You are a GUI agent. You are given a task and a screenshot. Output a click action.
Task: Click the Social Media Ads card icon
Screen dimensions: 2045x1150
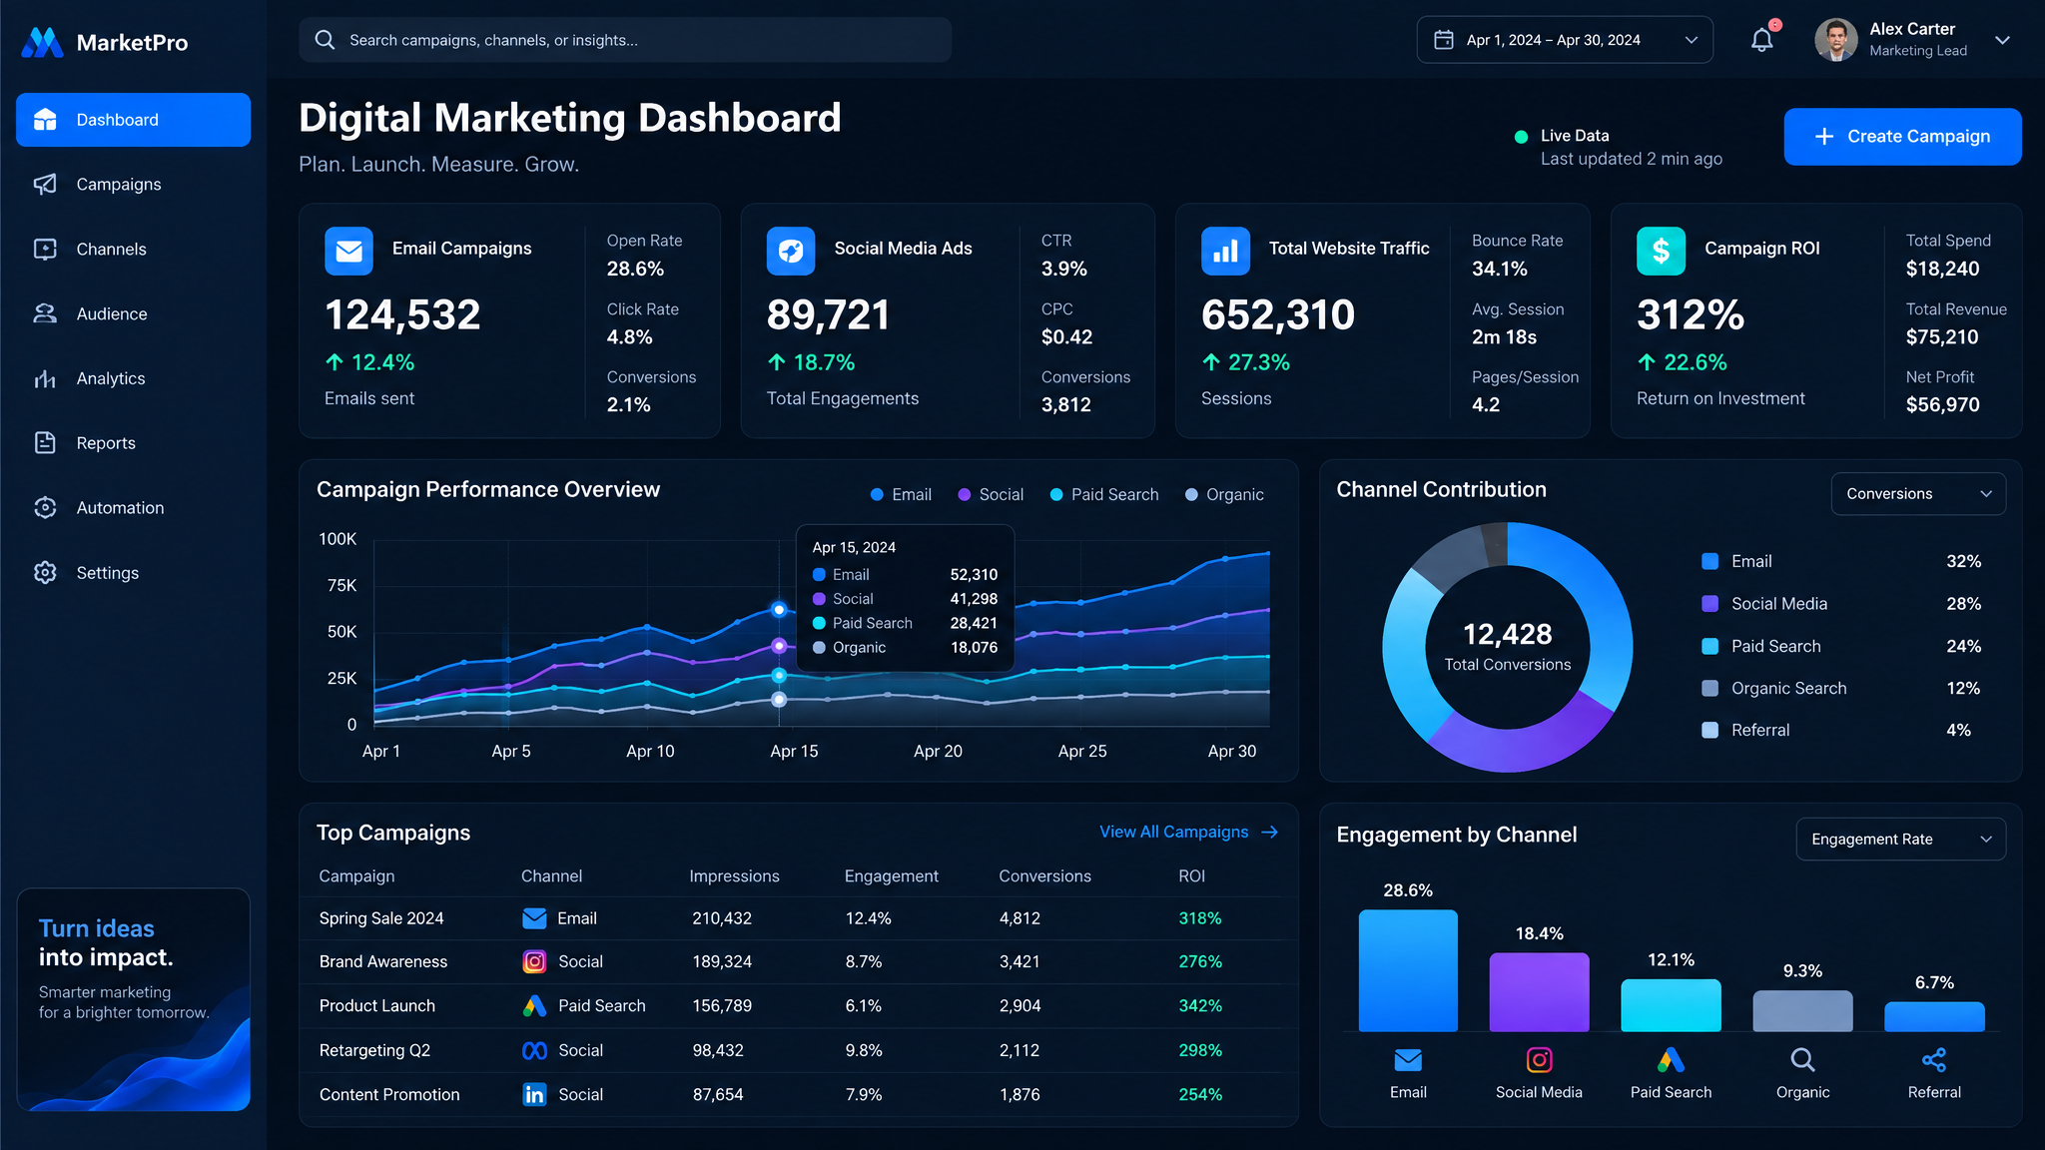tap(791, 251)
